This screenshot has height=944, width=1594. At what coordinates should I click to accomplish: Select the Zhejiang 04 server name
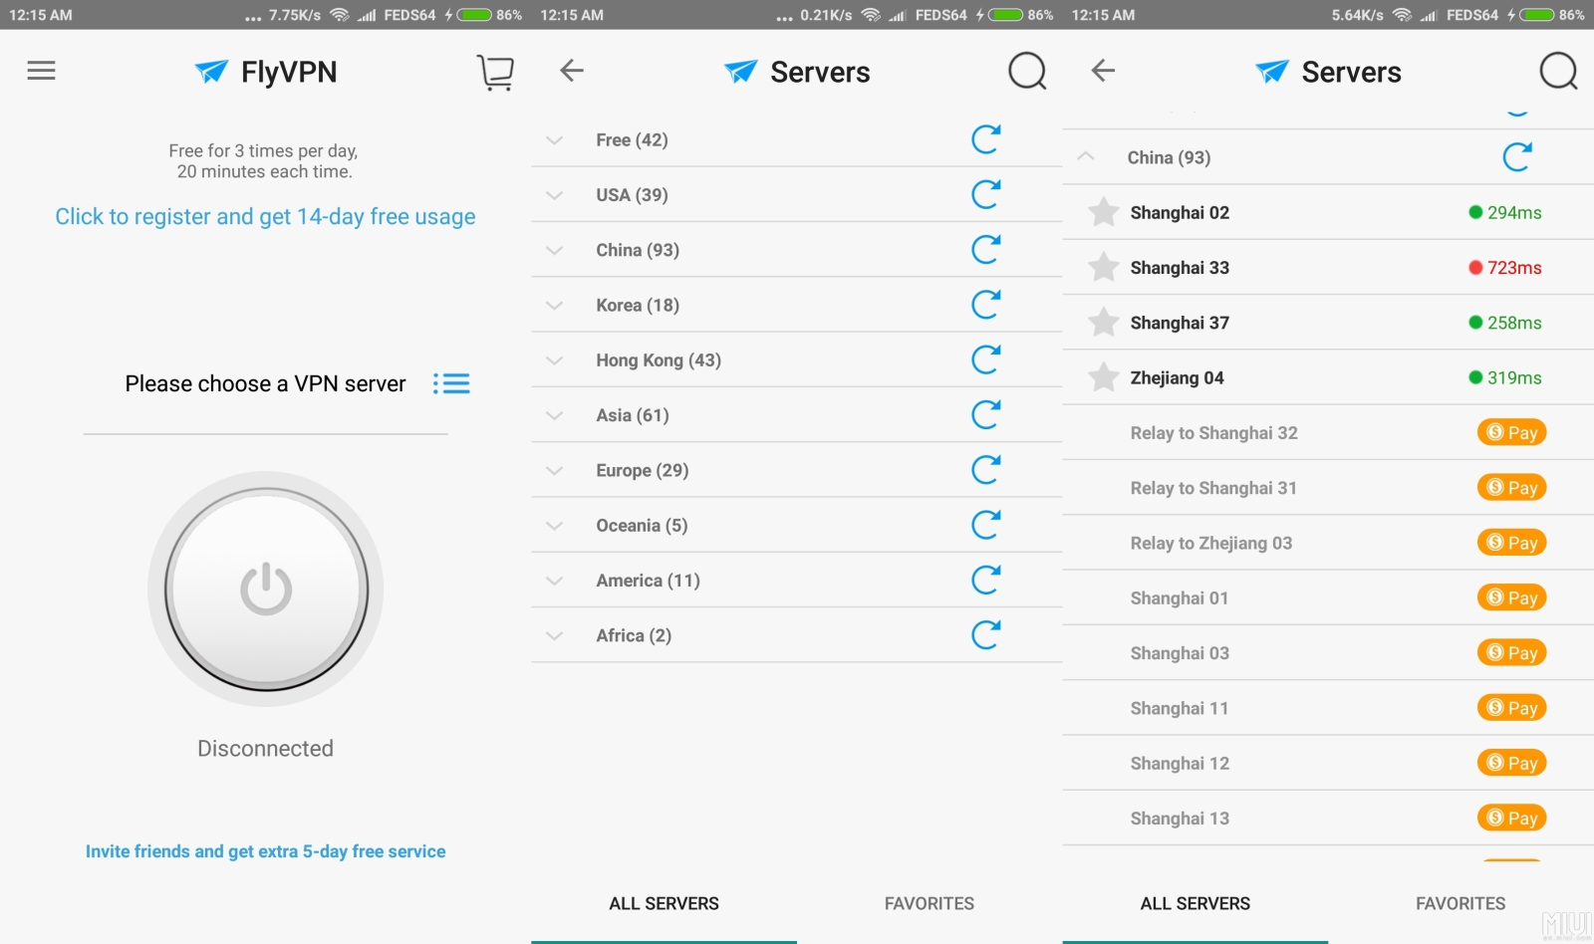pos(1177,377)
